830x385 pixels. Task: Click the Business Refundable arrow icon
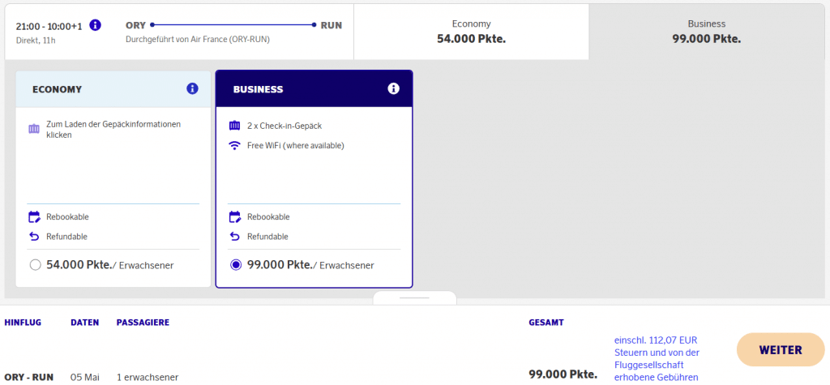[235, 237]
